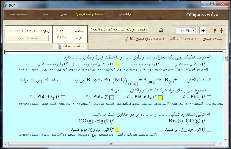Image resolution: width=231 pixels, height=149 pixels.
Task: Click the red up arrow icon
Action: coord(215,30)
